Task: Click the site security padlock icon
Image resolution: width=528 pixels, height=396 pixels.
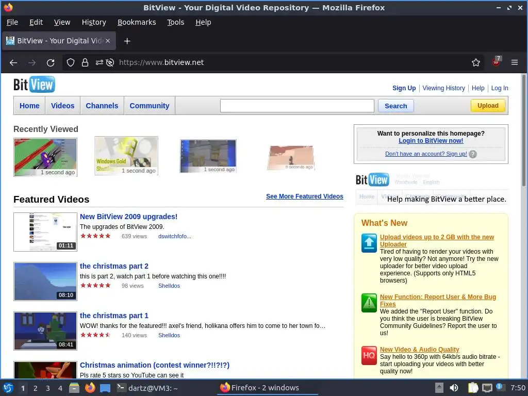Action: (85, 62)
